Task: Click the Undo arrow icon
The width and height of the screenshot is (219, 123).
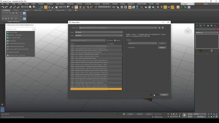Action: point(3,7)
